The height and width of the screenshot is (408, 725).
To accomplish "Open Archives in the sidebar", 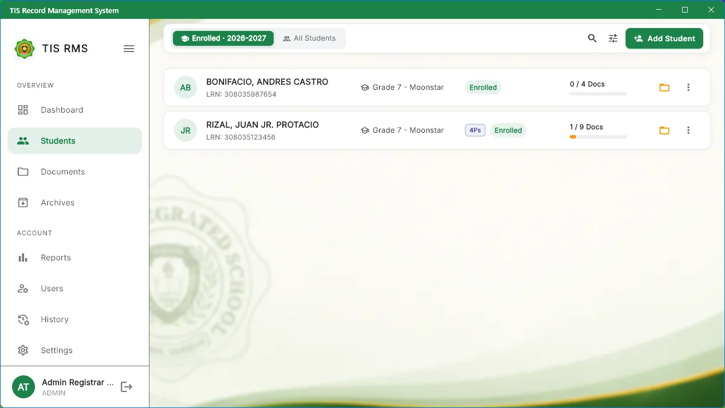I will click(74, 203).
